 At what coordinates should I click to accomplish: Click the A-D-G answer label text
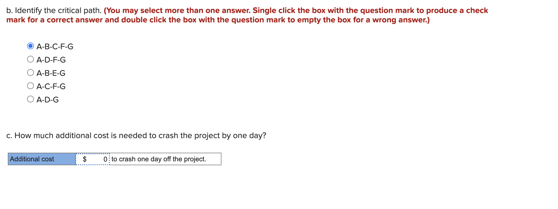(48, 99)
